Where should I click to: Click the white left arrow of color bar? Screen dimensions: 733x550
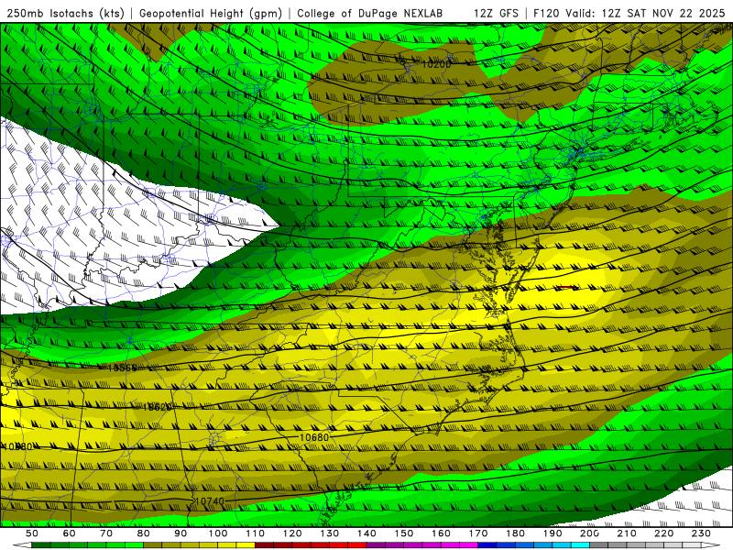pos(22,545)
